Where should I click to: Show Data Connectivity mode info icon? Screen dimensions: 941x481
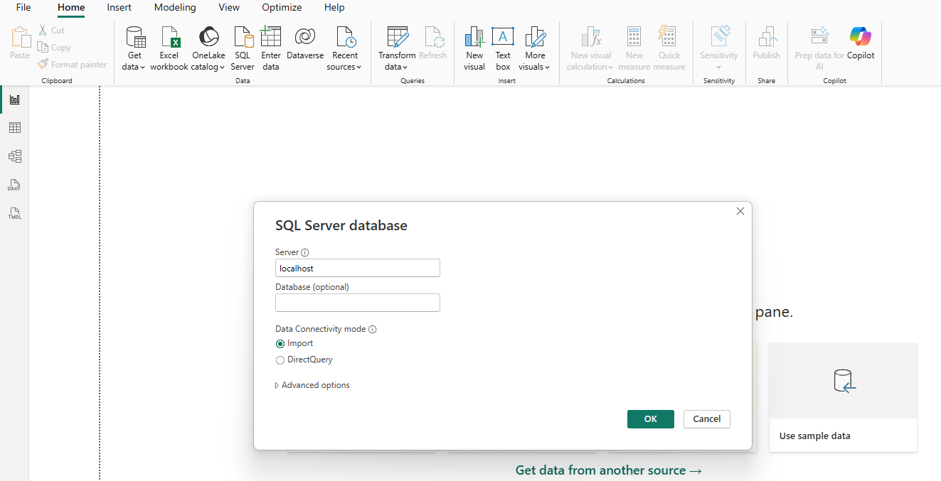tap(372, 329)
